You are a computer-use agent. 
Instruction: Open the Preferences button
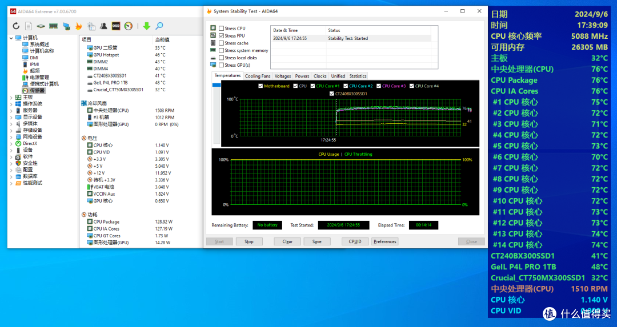point(385,242)
